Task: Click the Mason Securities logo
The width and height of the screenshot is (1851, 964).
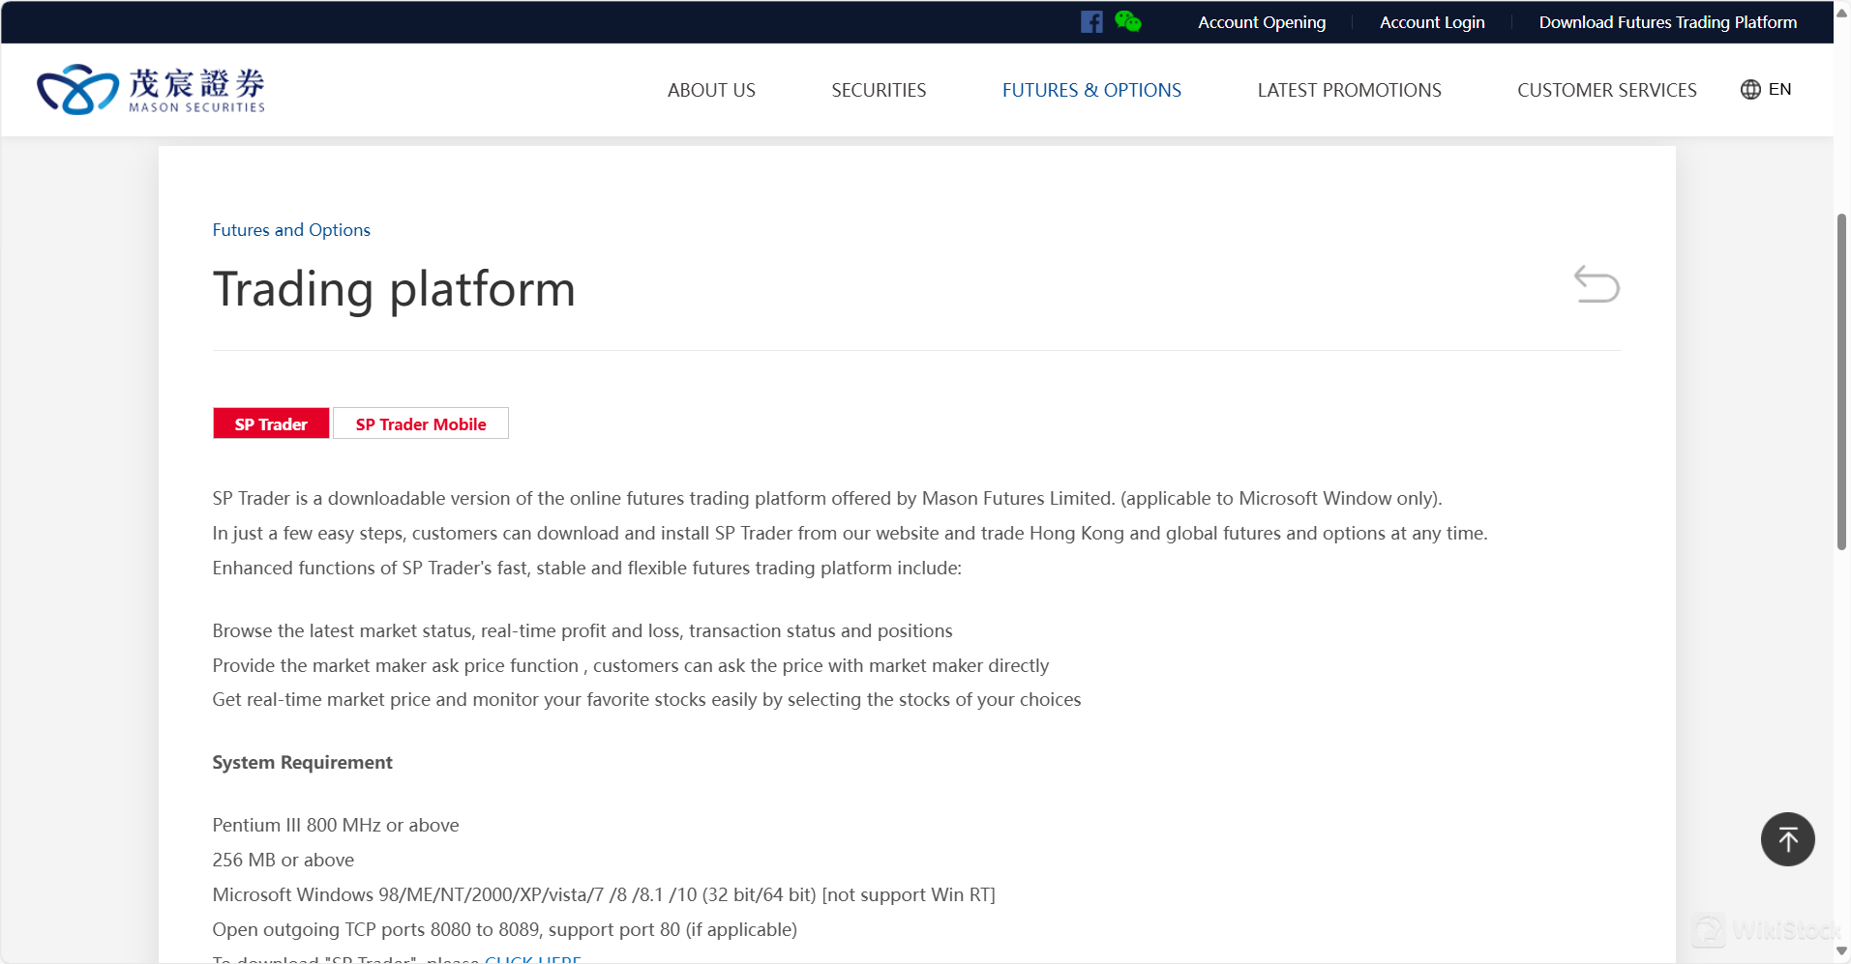Action: point(151,90)
